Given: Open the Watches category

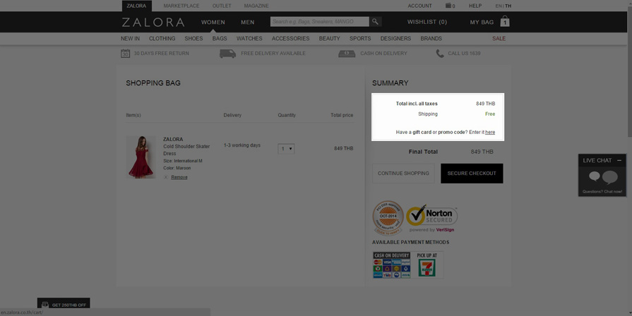Looking at the screenshot, I should (249, 39).
